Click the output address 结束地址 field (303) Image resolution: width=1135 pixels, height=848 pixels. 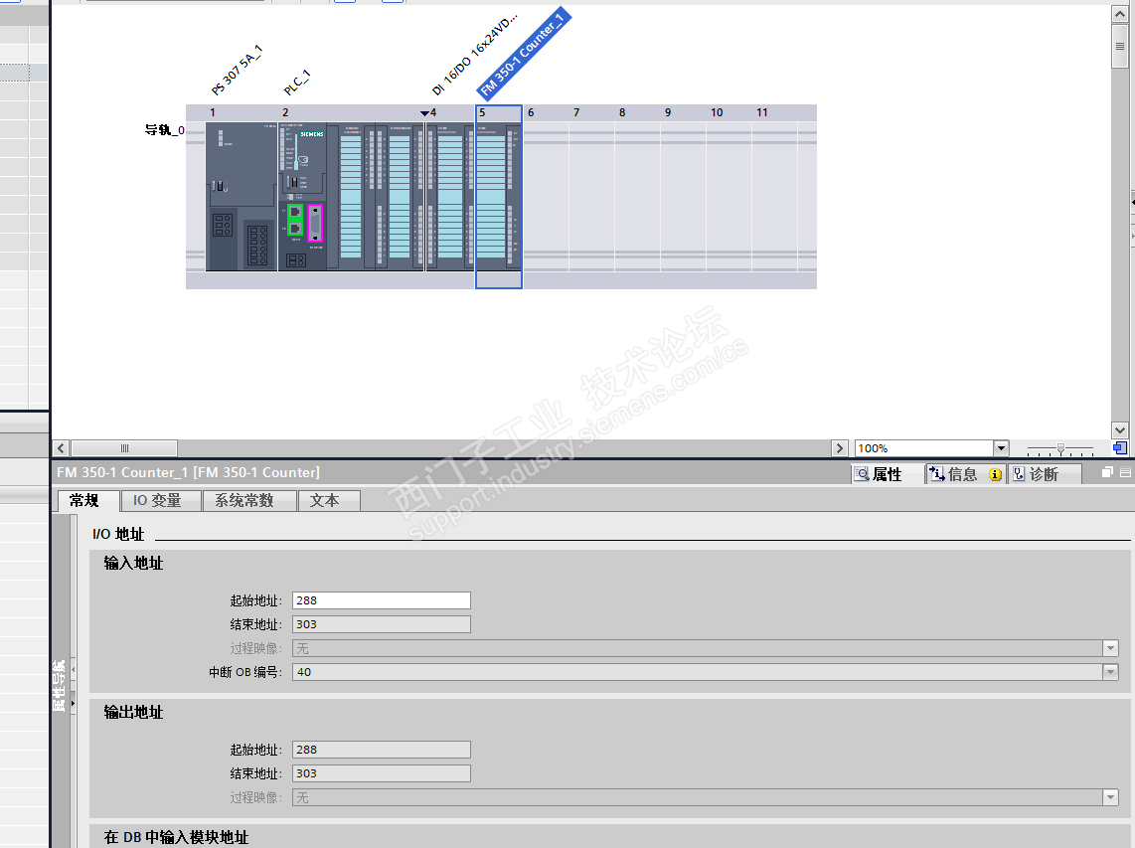pos(382,773)
